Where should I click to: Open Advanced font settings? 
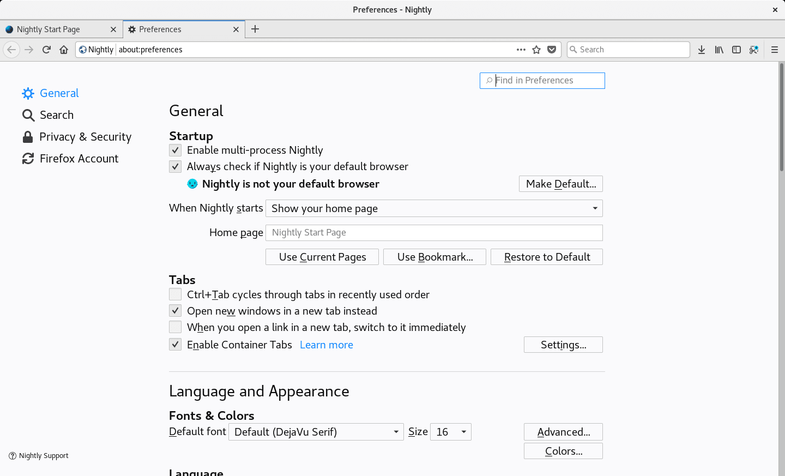[x=563, y=432]
